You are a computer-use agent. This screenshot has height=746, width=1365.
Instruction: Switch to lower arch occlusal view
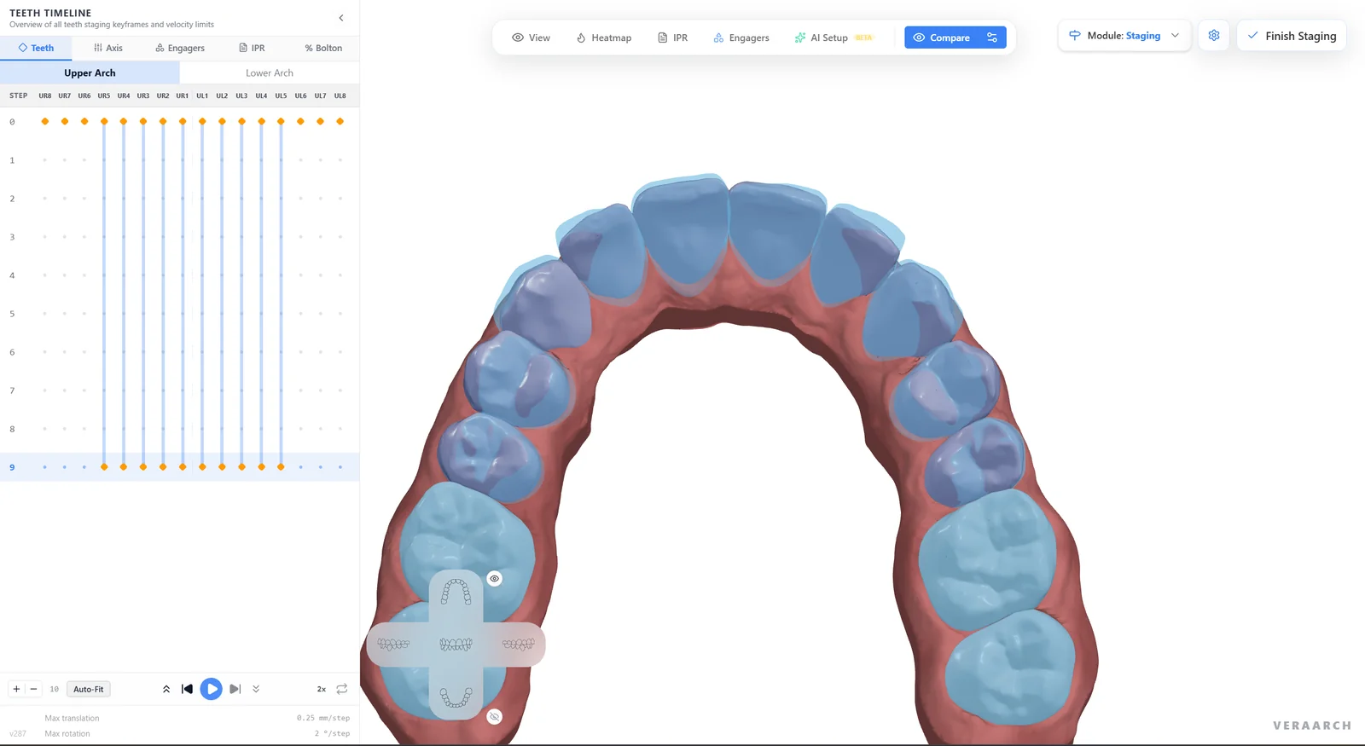pyautogui.click(x=456, y=697)
